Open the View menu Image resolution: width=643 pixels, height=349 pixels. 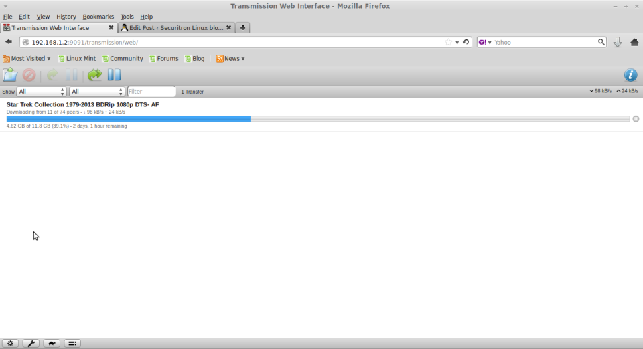click(x=43, y=17)
